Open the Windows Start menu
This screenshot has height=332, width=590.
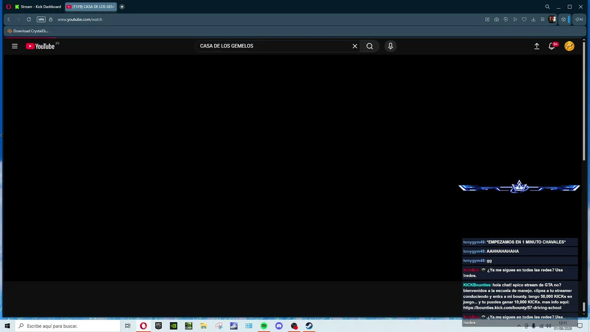click(x=7, y=326)
